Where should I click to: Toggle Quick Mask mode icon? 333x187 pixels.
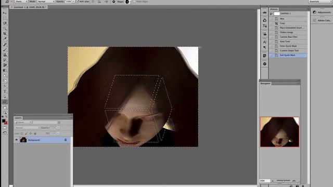(x=5, y=128)
